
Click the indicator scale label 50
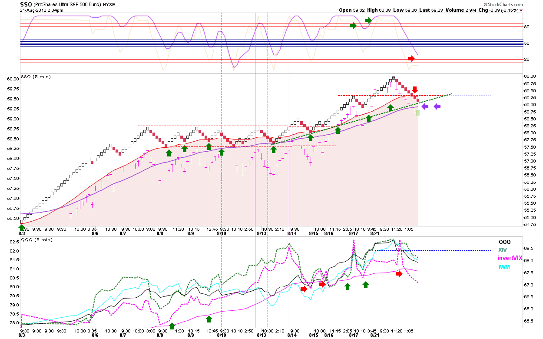tap(526, 43)
